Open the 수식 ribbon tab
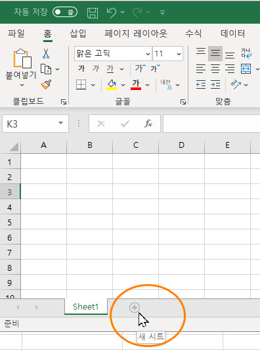The image size is (260, 351). coord(194,34)
